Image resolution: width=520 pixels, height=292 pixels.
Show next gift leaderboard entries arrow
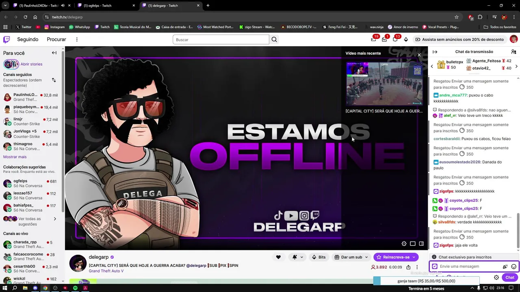click(516, 67)
